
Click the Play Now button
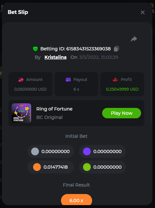122,113
